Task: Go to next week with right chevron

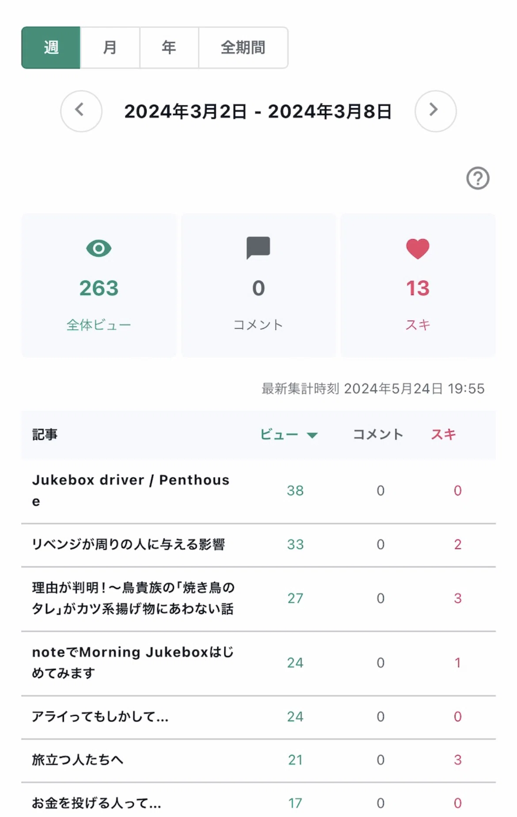Action: [x=435, y=111]
